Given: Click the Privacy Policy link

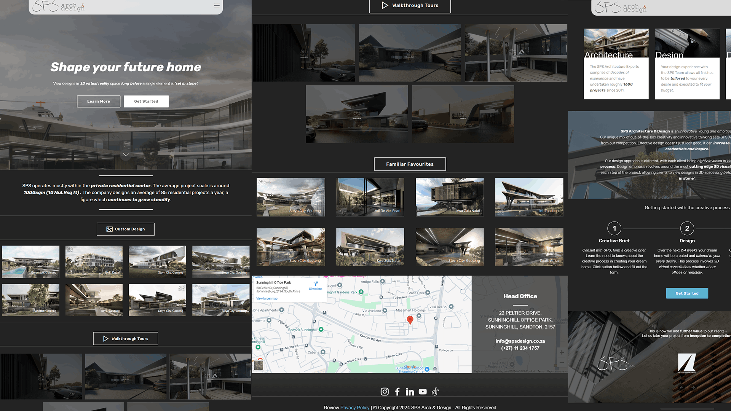Looking at the screenshot, I should click(354, 408).
